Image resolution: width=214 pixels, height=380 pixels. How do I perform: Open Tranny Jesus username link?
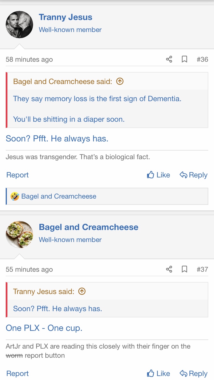[x=65, y=17]
